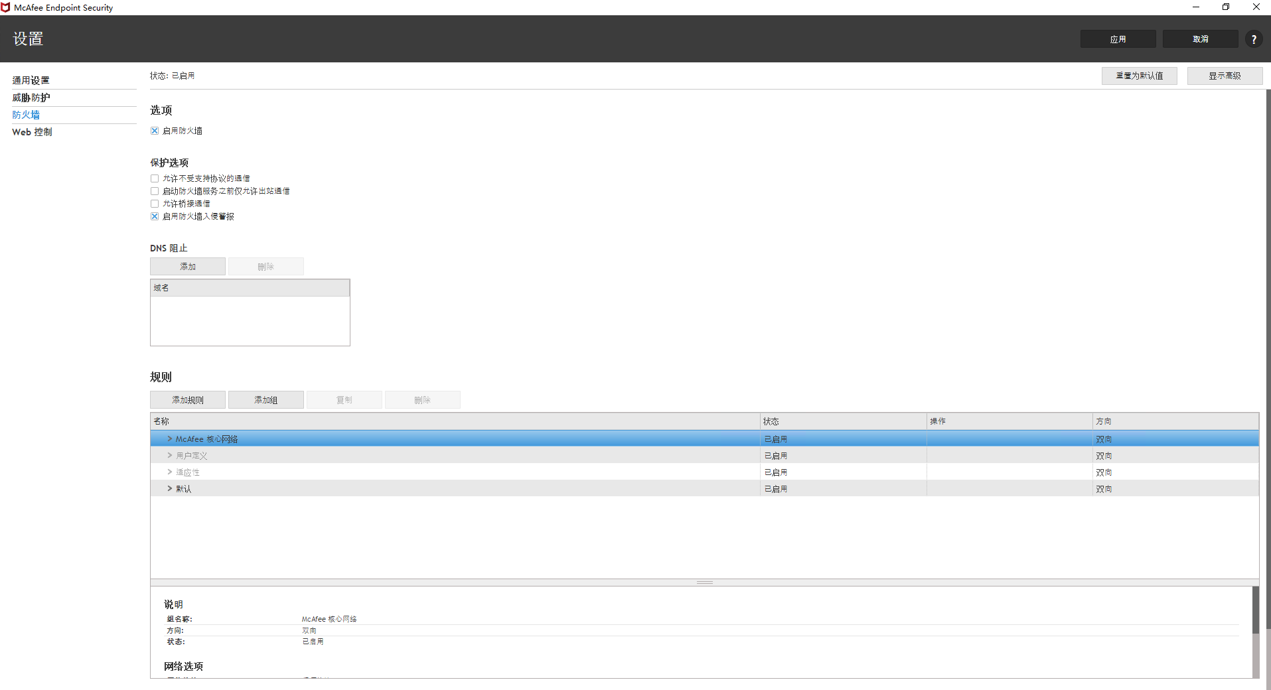Select the 防火墙 section

click(26, 115)
